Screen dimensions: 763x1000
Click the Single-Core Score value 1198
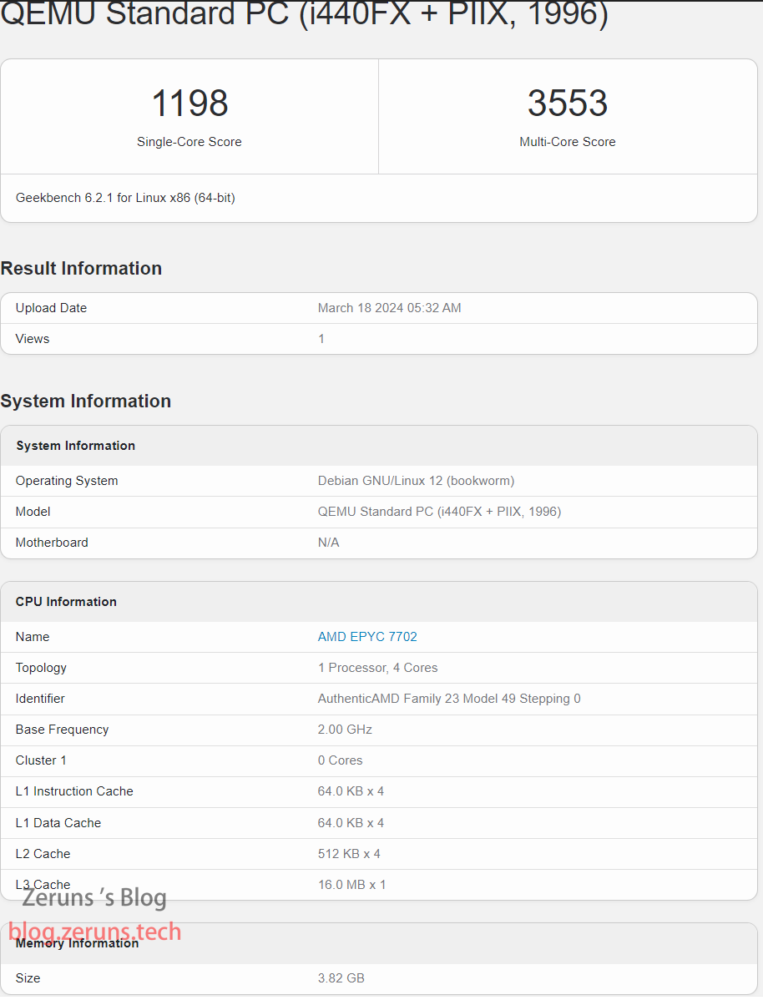pyautogui.click(x=189, y=104)
